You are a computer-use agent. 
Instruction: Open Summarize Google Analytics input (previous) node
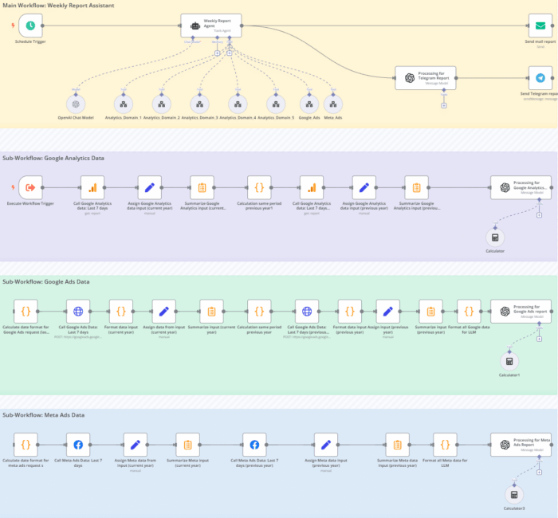[416, 187]
